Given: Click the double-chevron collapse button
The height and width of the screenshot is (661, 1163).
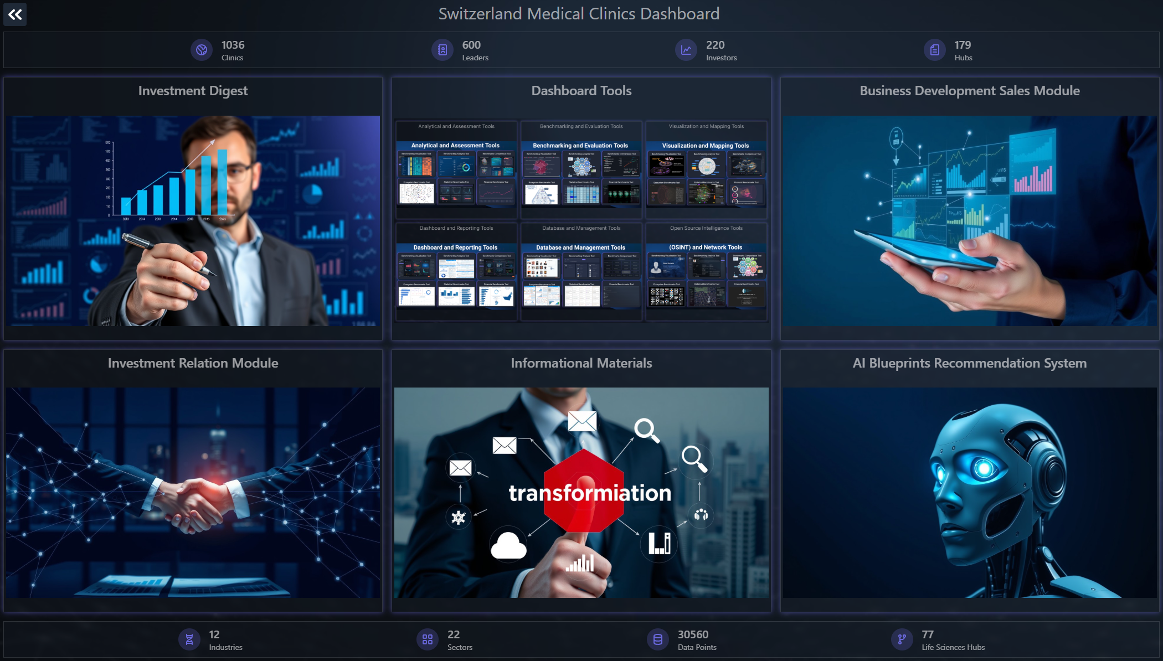Looking at the screenshot, I should tap(15, 14).
